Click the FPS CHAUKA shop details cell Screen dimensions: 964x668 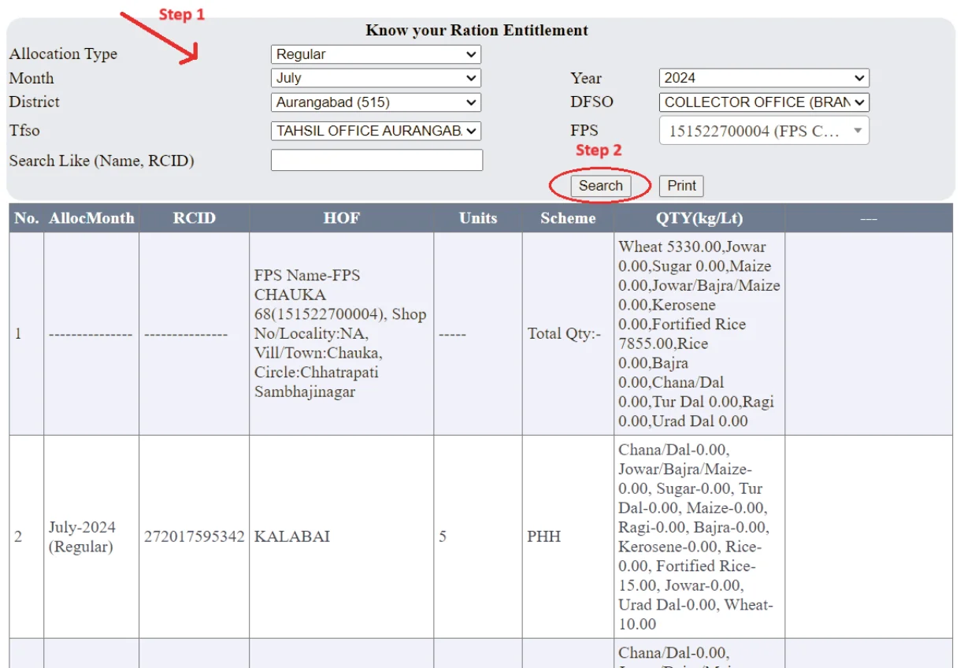(340, 333)
